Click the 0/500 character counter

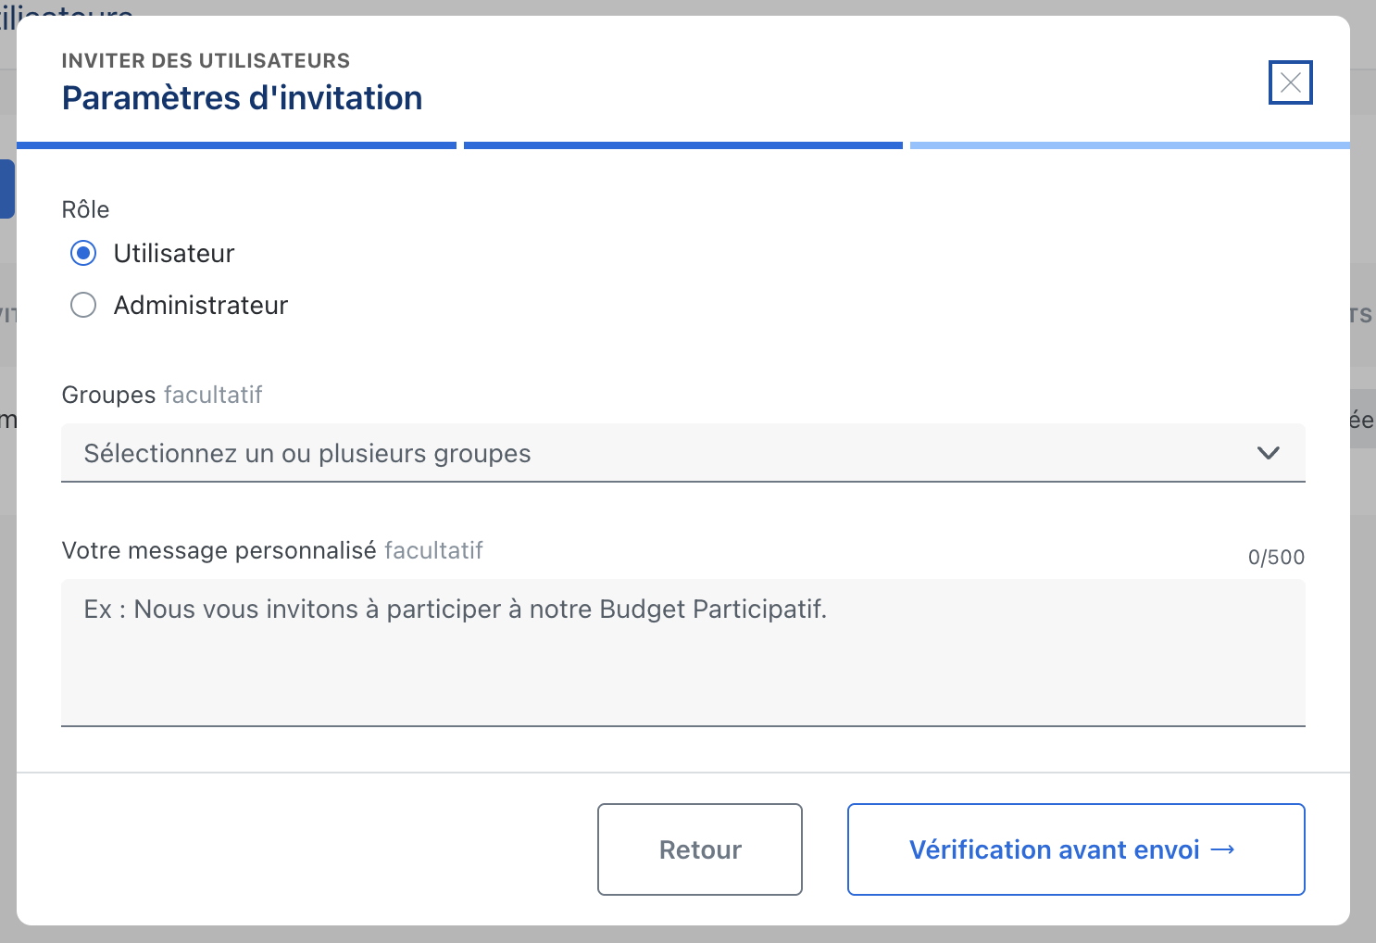pyautogui.click(x=1275, y=558)
